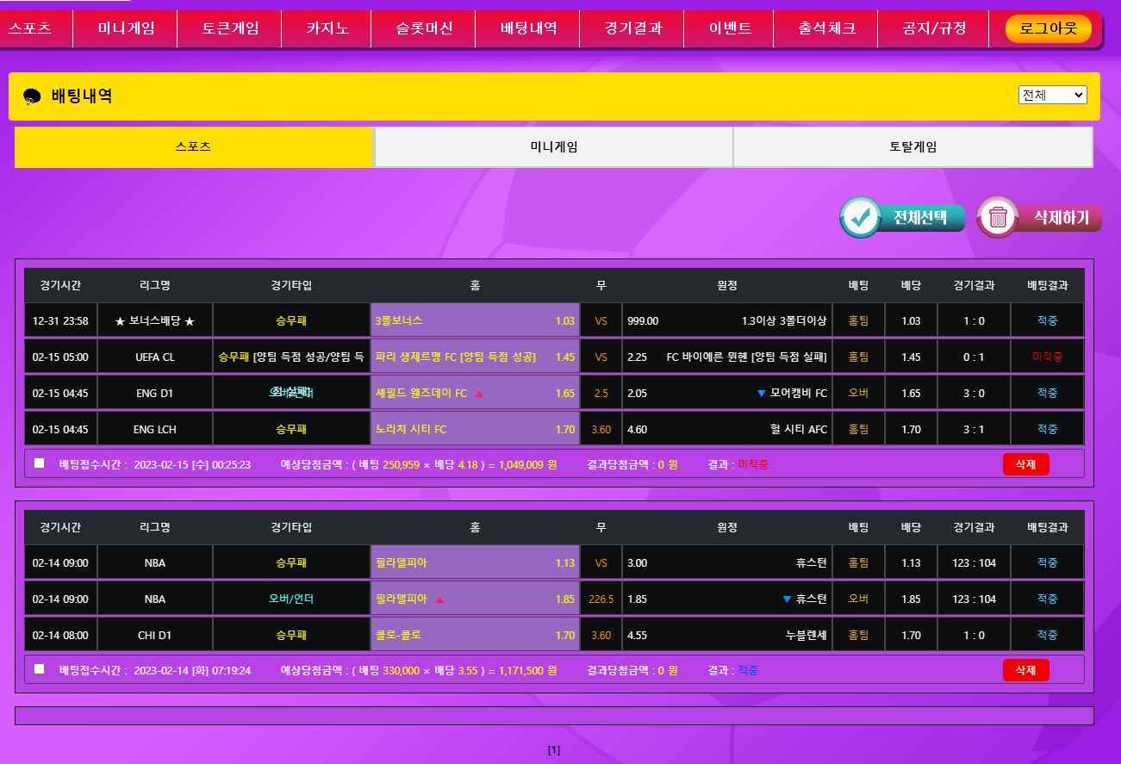The height and width of the screenshot is (764, 1121).
Task: Tick the checkbox for the 2023-02-14 bet slip
Action: tap(39, 669)
